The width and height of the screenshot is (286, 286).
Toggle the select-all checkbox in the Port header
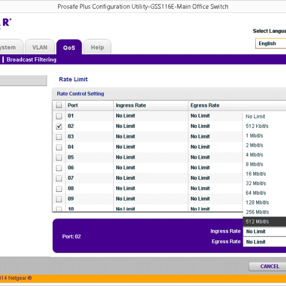click(59, 105)
